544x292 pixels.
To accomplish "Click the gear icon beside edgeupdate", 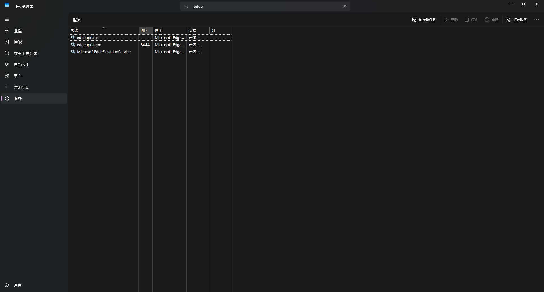I will coord(73,37).
